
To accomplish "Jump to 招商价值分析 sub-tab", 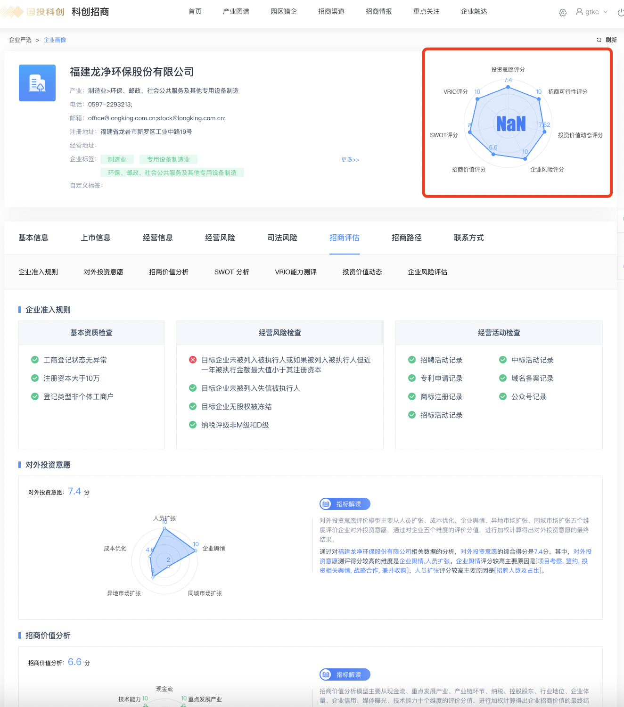I will tap(169, 272).
